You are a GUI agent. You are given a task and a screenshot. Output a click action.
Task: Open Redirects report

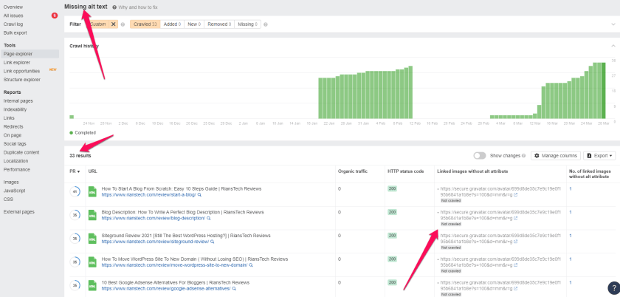point(13,127)
